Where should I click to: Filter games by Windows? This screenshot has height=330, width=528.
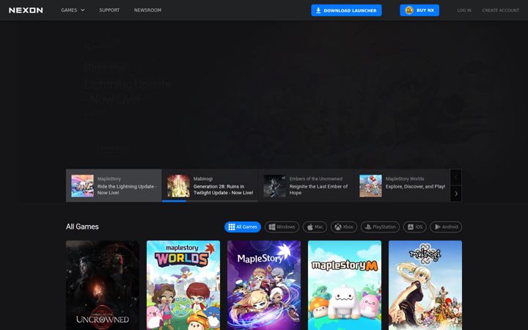[282, 227]
